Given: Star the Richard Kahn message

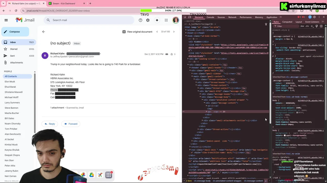Looking at the screenshot, I should [172, 54].
